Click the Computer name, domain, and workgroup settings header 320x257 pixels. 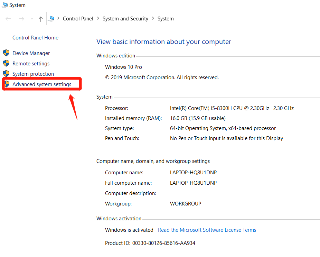coord(153,161)
